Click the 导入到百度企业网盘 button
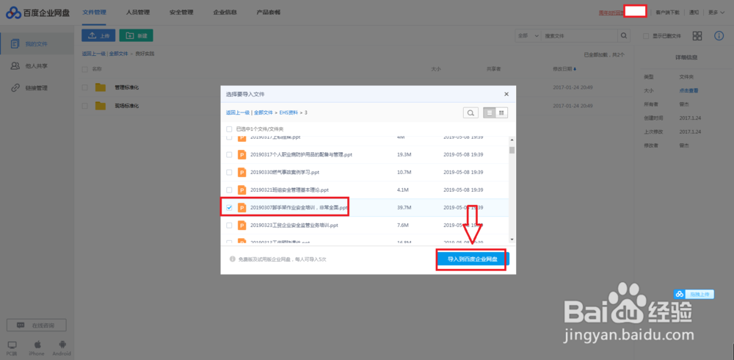This screenshot has width=734, height=360. tap(472, 259)
